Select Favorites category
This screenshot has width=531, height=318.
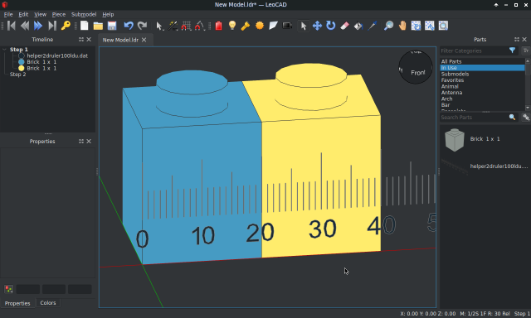tap(452, 80)
